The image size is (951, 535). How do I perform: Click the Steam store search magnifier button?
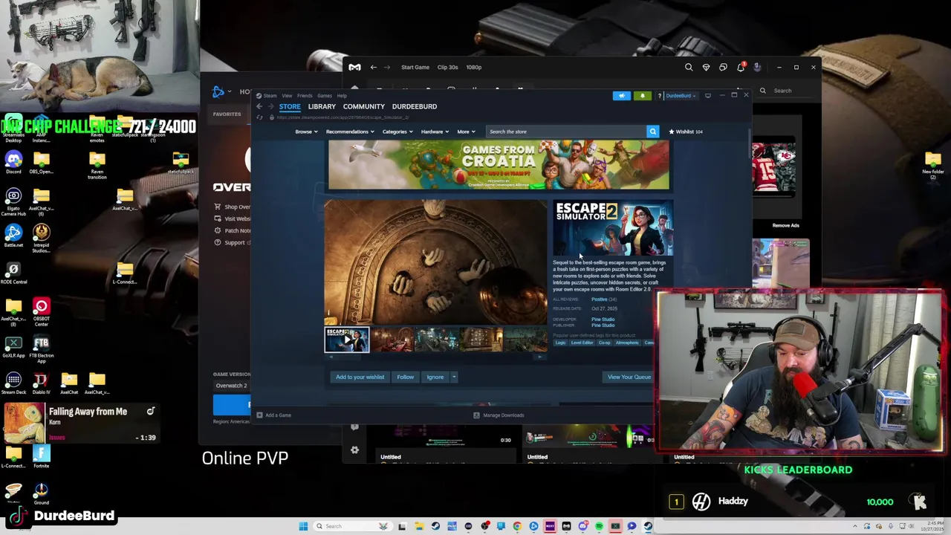coord(653,132)
